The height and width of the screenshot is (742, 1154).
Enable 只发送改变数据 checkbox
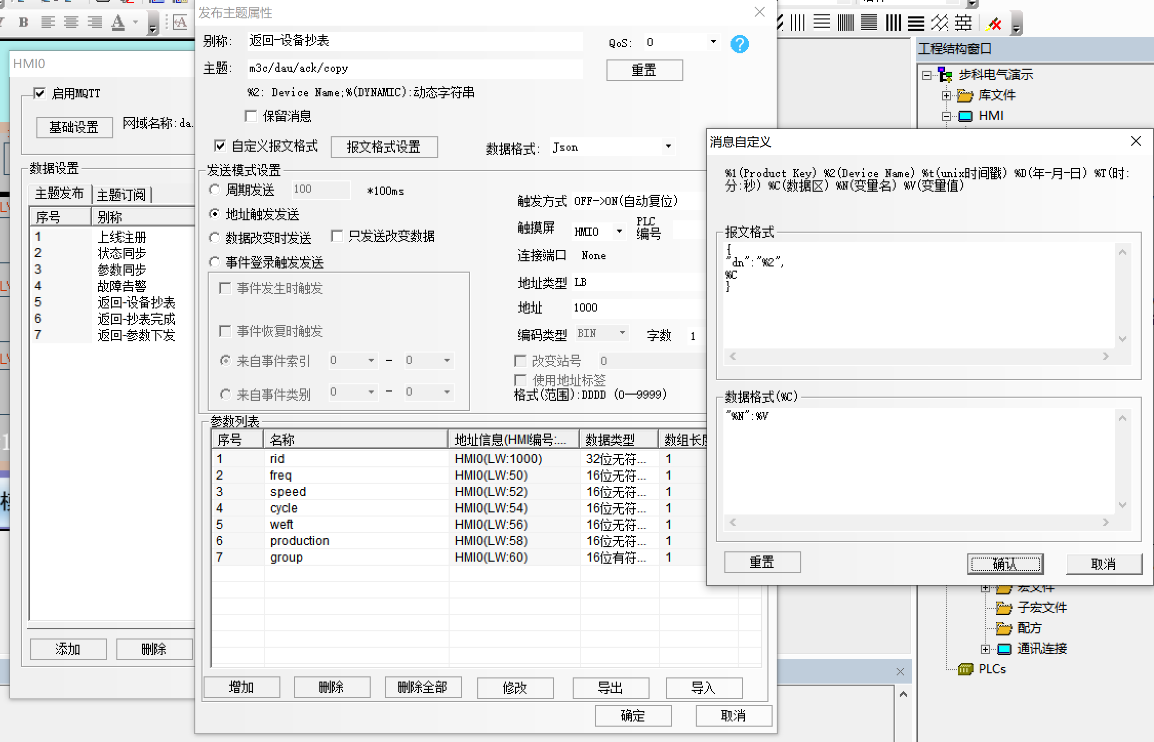337,236
